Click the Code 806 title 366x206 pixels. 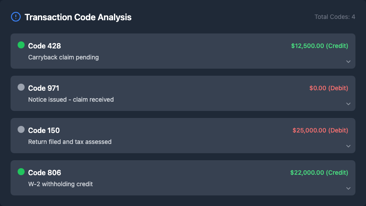44,173
